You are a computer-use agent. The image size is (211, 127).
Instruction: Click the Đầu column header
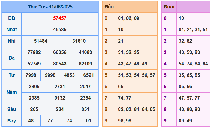tap(109, 7)
